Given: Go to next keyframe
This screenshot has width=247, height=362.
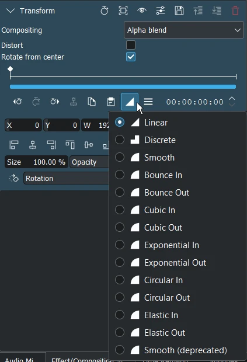Looking at the screenshot, I should click(x=55, y=102).
